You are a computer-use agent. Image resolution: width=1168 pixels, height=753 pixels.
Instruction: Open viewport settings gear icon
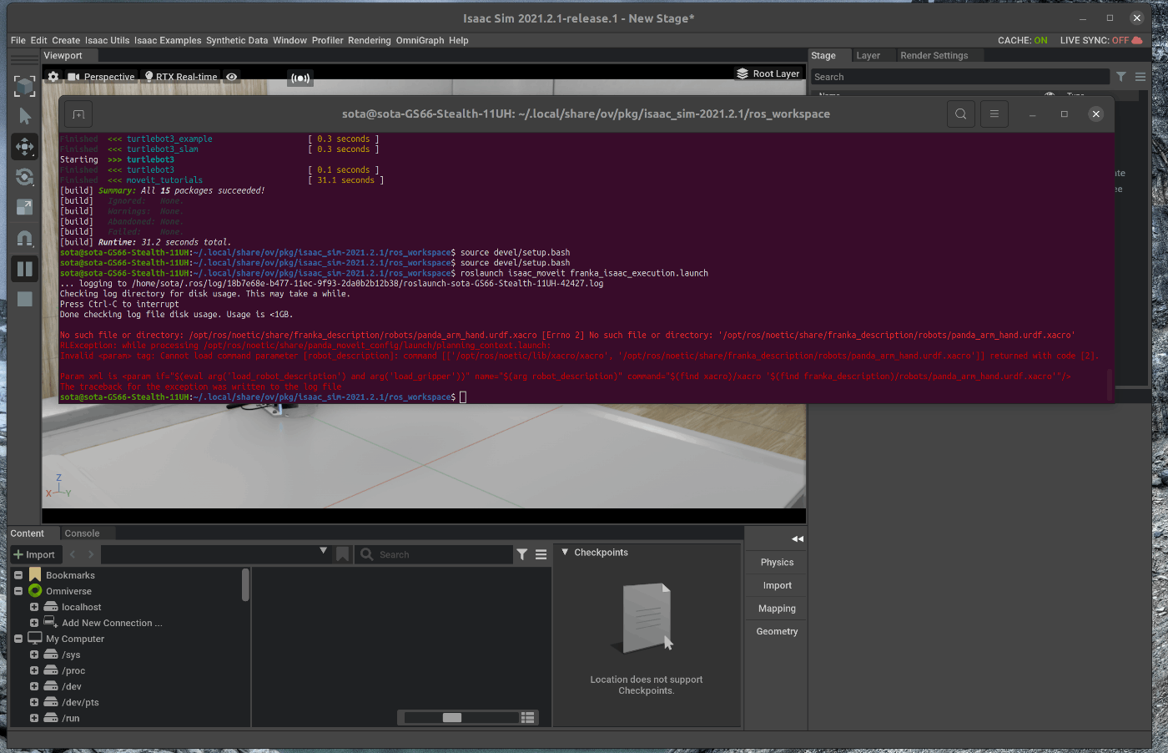(53, 77)
